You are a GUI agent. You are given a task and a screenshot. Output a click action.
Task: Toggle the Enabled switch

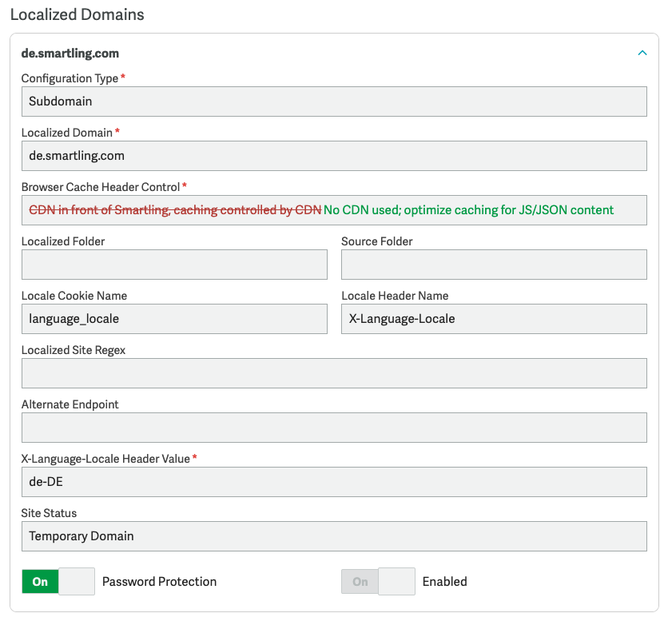378,581
